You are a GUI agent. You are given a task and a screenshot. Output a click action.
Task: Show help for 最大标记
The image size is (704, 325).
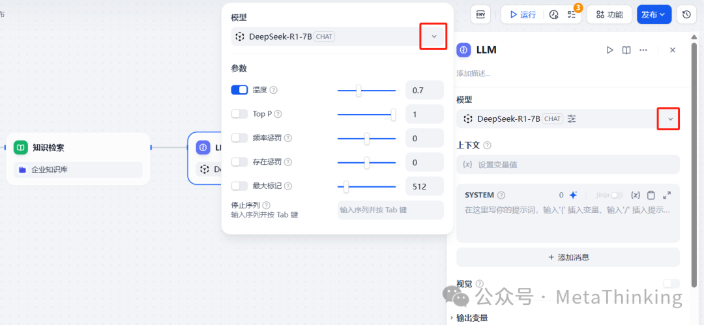tap(288, 186)
